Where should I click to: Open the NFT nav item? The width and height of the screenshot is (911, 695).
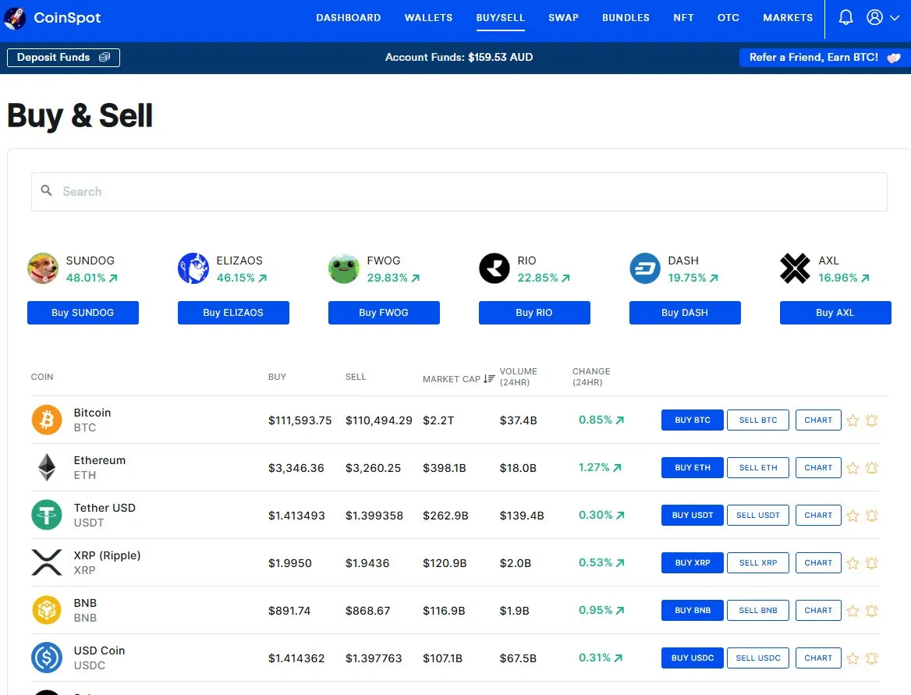point(683,17)
